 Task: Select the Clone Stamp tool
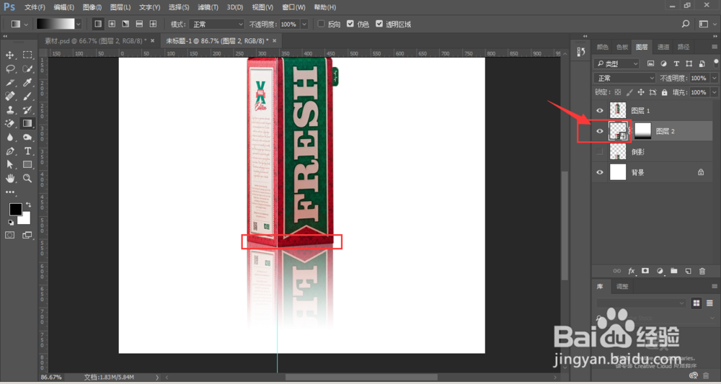click(x=9, y=110)
